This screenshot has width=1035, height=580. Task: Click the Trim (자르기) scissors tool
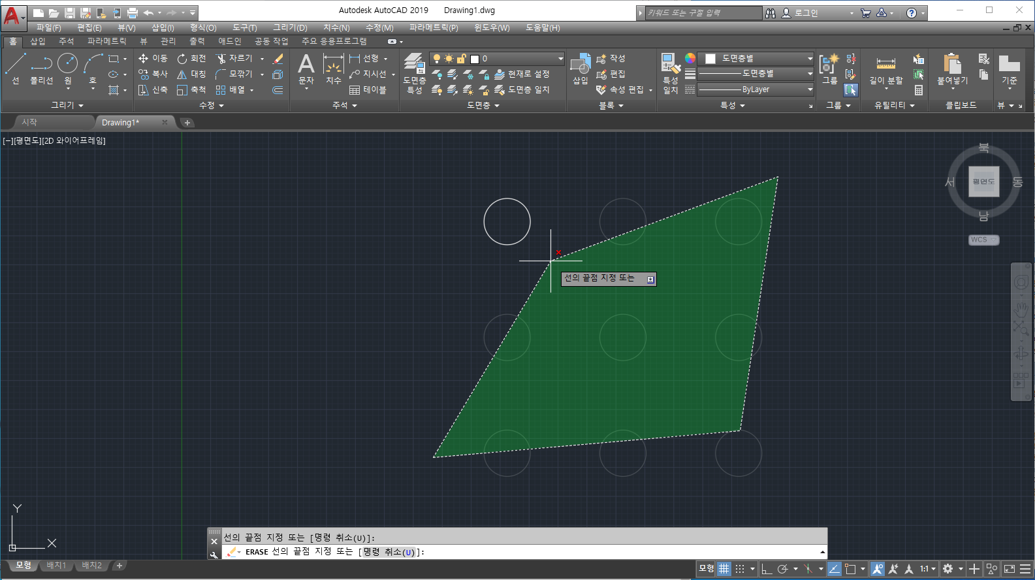click(234, 58)
